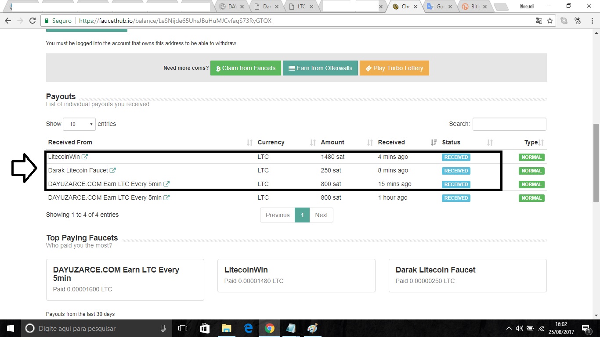Image resolution: width=600 pixels, height=337 pixels.
Task: Click the Next pagination button
Action: [321, 215]
